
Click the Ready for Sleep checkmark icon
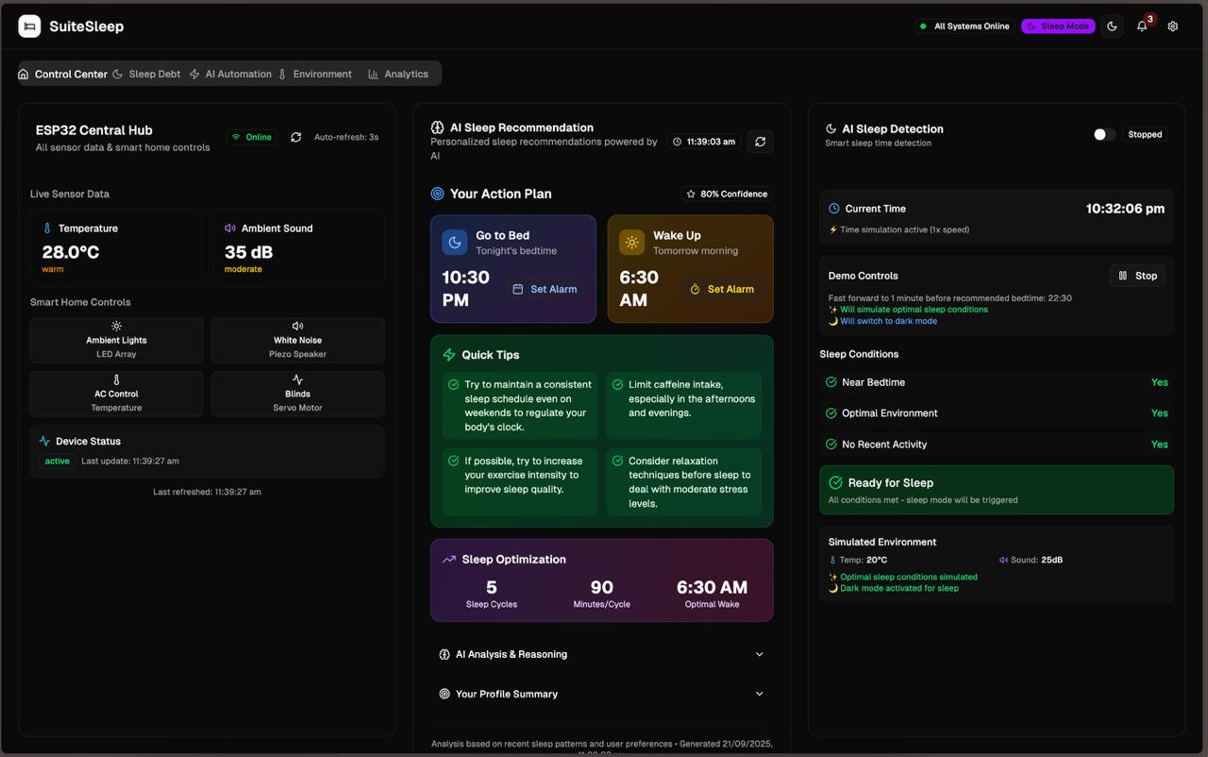pos(835,482)
